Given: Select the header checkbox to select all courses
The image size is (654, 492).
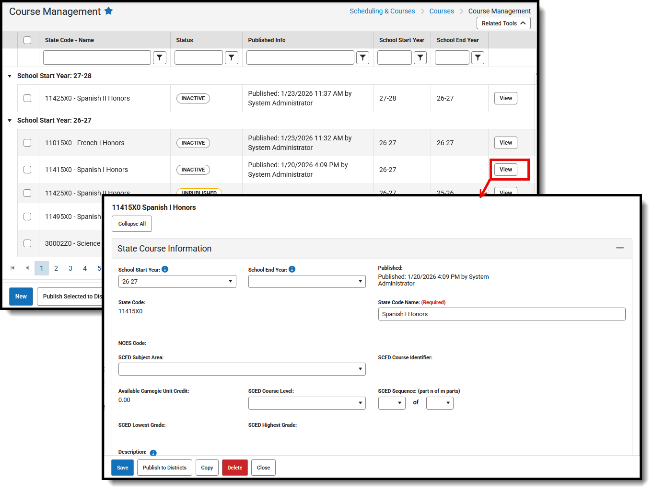Looking at the screenshot, I should tap(27, 40).
